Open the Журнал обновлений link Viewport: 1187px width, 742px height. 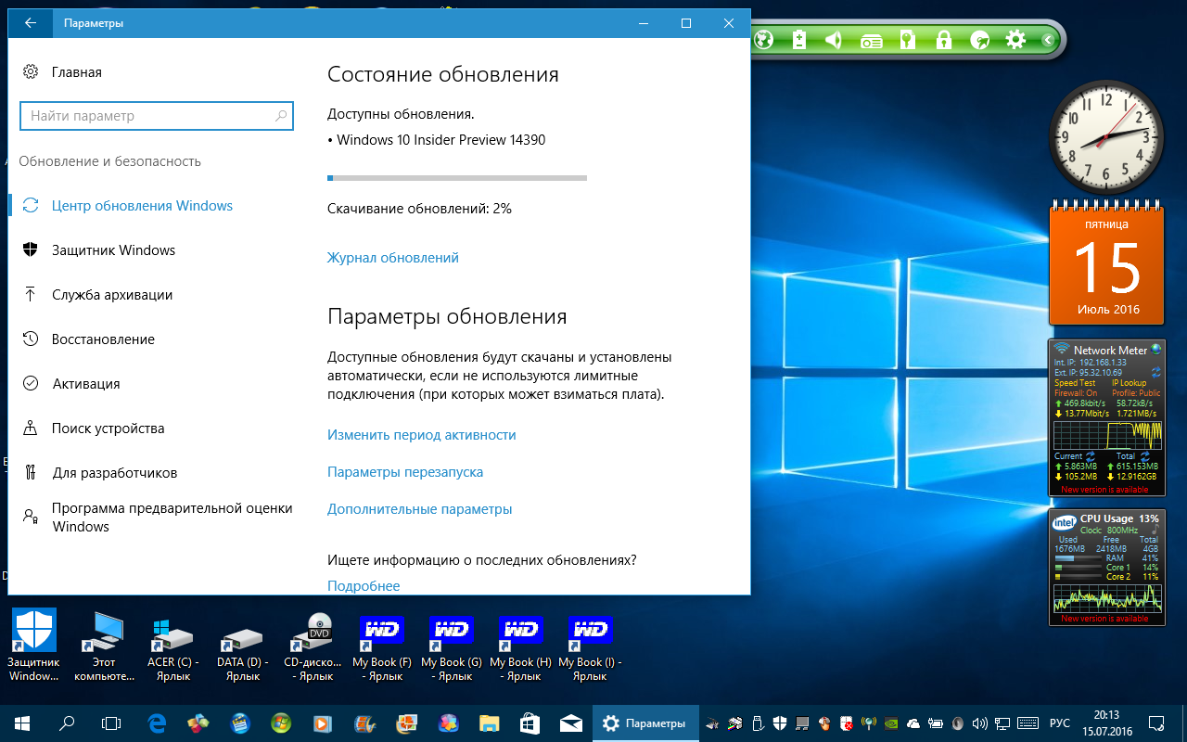click(393, 258)
